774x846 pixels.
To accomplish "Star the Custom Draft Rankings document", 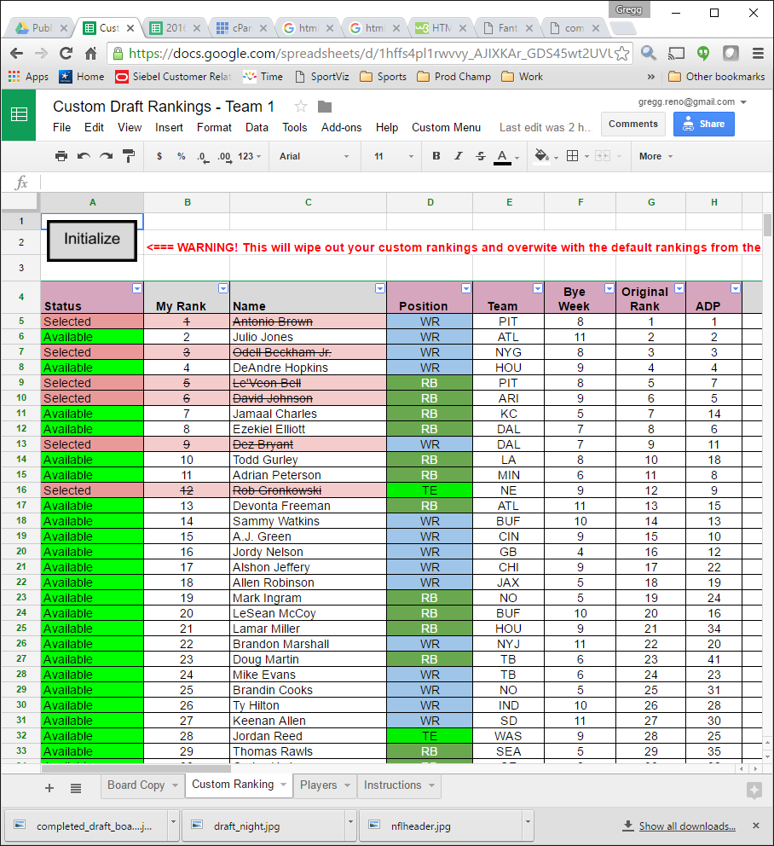I will click(301, 107).
